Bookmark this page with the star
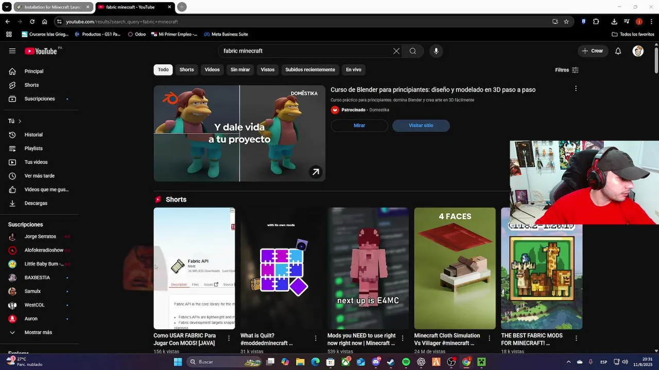 point(566,22)
